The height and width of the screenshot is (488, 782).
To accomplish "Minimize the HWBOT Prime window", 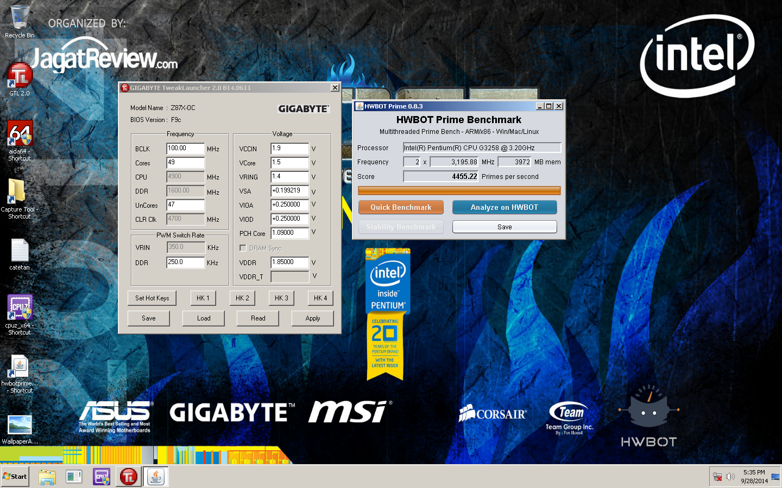I will pos(540,106).
